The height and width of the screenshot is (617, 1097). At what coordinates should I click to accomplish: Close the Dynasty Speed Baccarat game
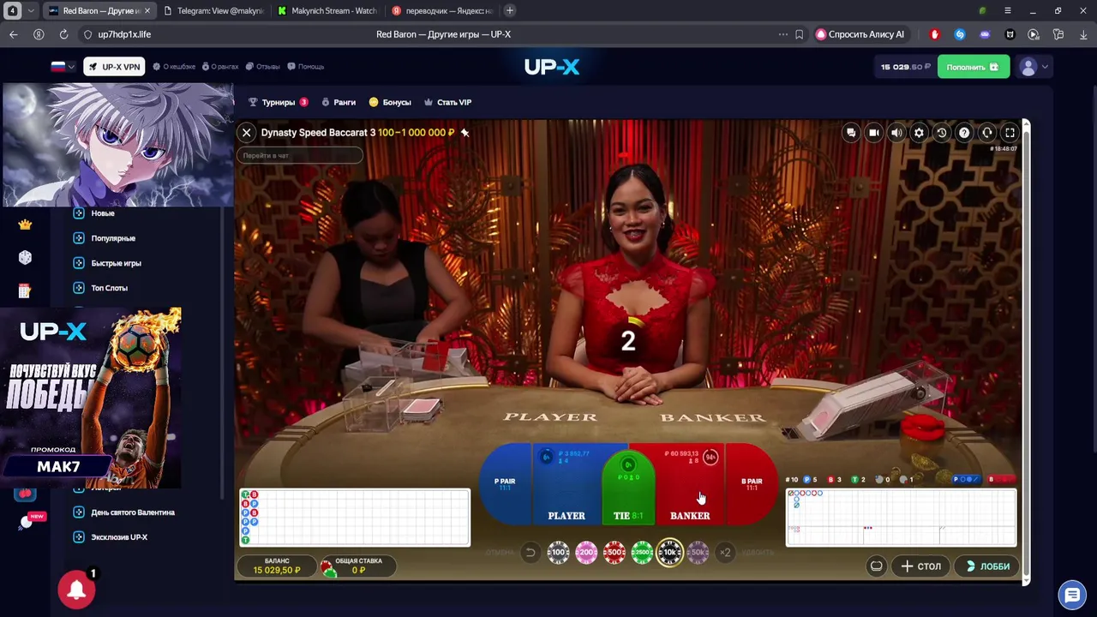click(247, 133)
